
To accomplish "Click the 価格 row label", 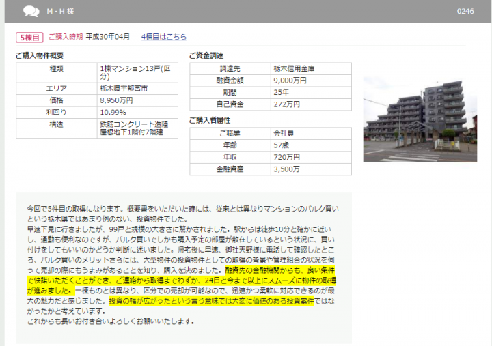I will (57, 100).
